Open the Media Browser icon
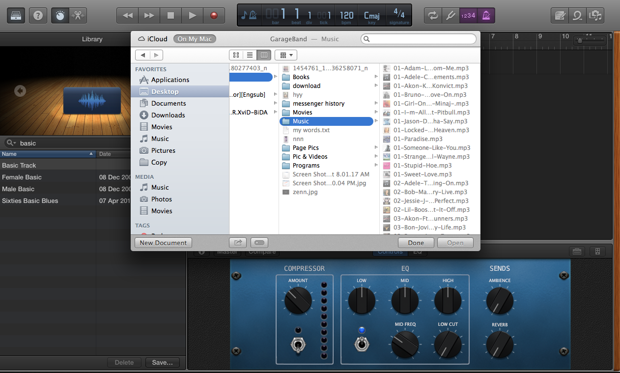Screen dimensions: 620x373 595,15
